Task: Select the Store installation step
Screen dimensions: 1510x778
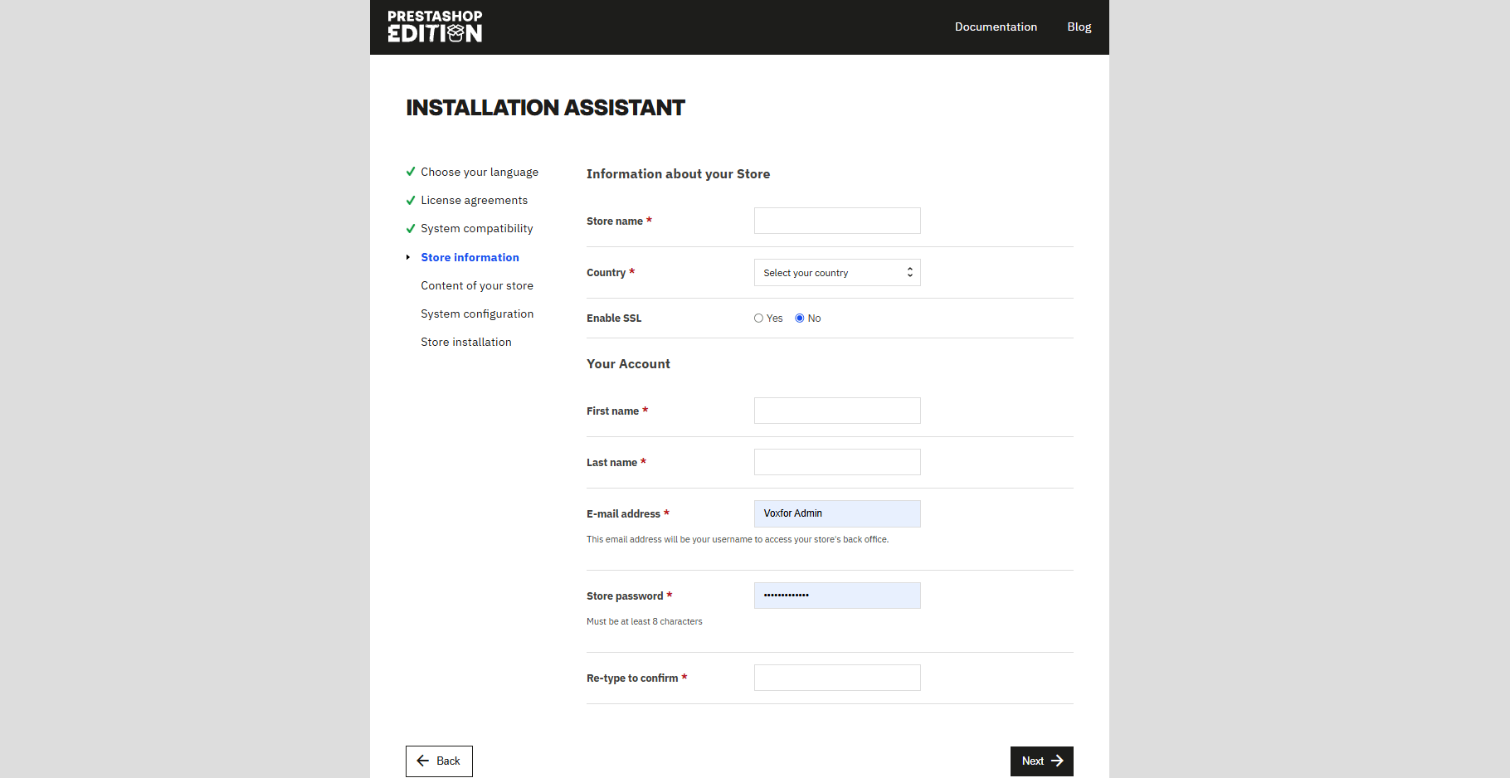Action: tap(466, 342)
